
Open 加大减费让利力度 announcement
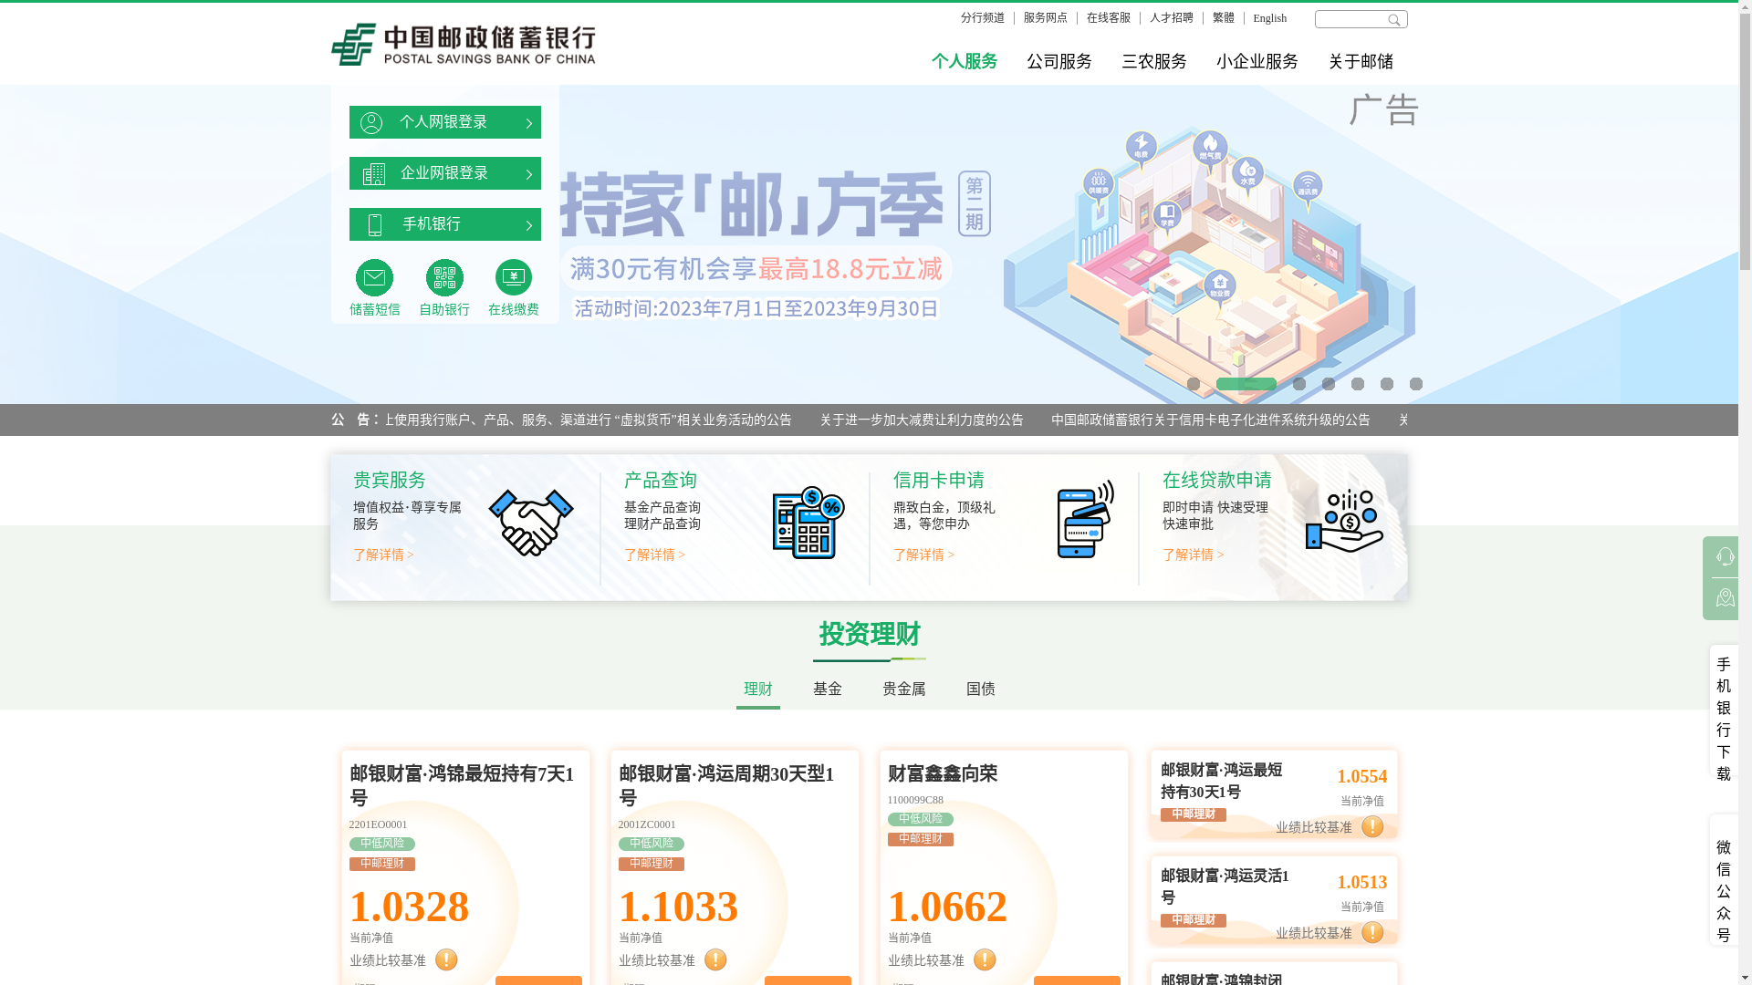[922, 420]
